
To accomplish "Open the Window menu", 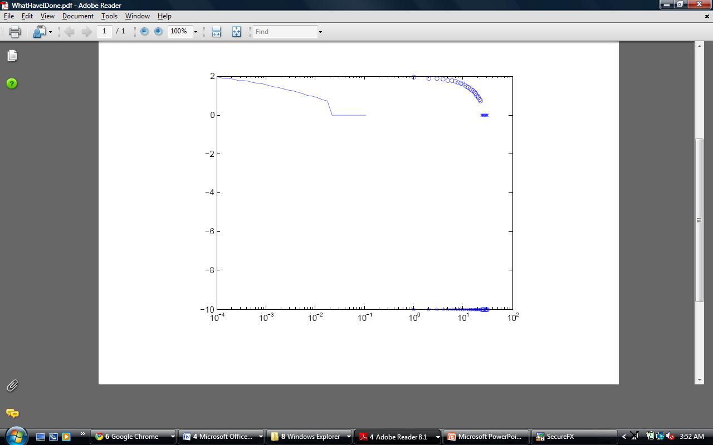I will point(137,16).
